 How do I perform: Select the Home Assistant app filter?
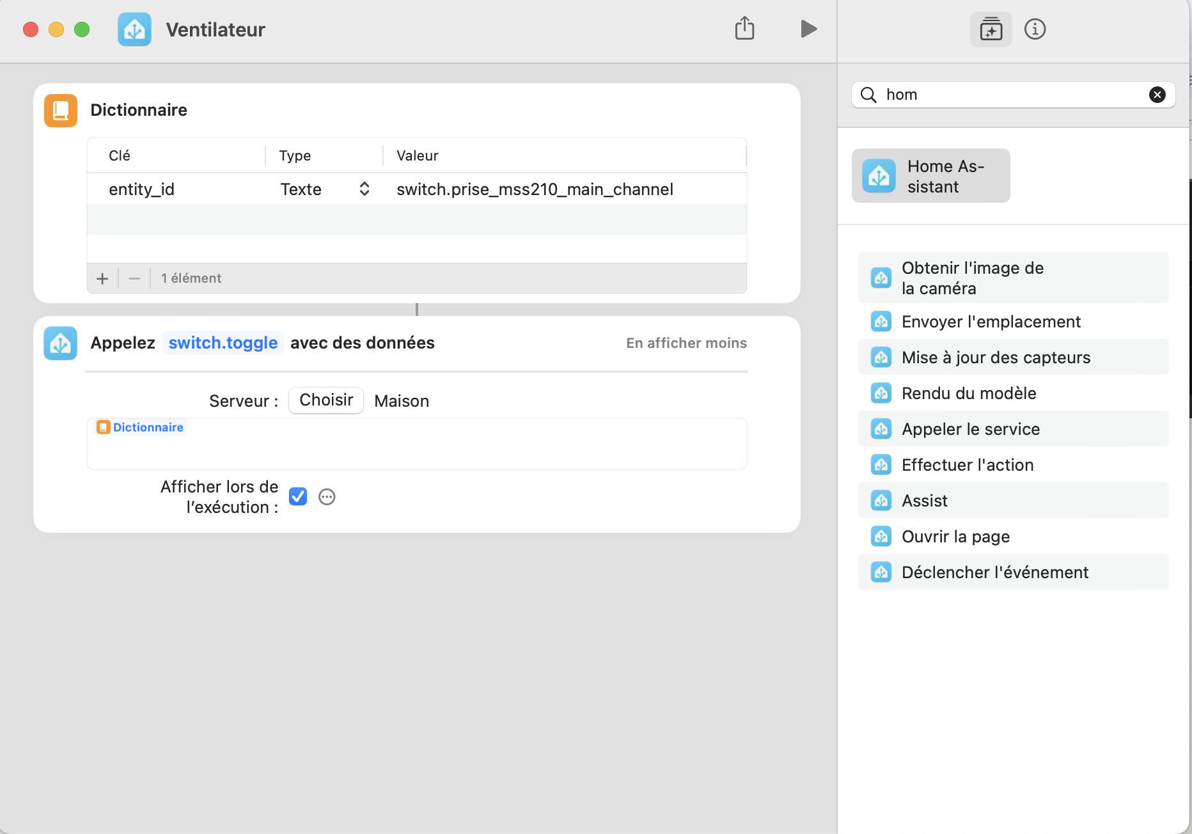930,176
